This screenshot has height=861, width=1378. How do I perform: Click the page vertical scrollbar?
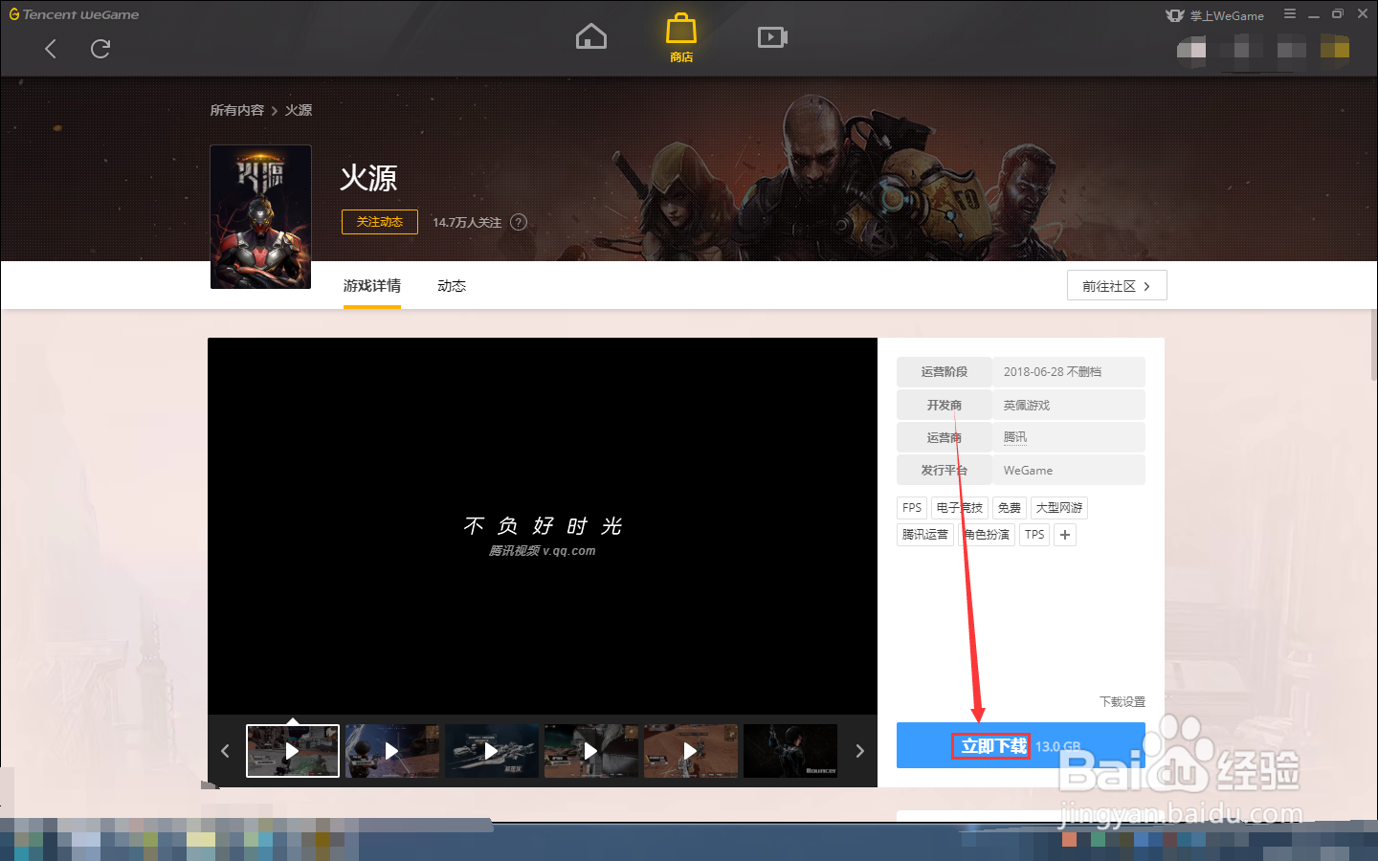1374,344
